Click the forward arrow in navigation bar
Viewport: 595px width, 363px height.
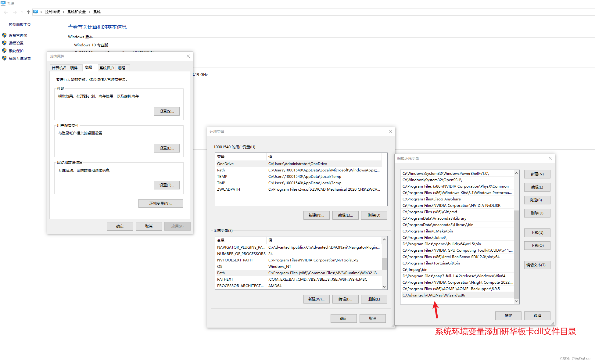point(15,12)
